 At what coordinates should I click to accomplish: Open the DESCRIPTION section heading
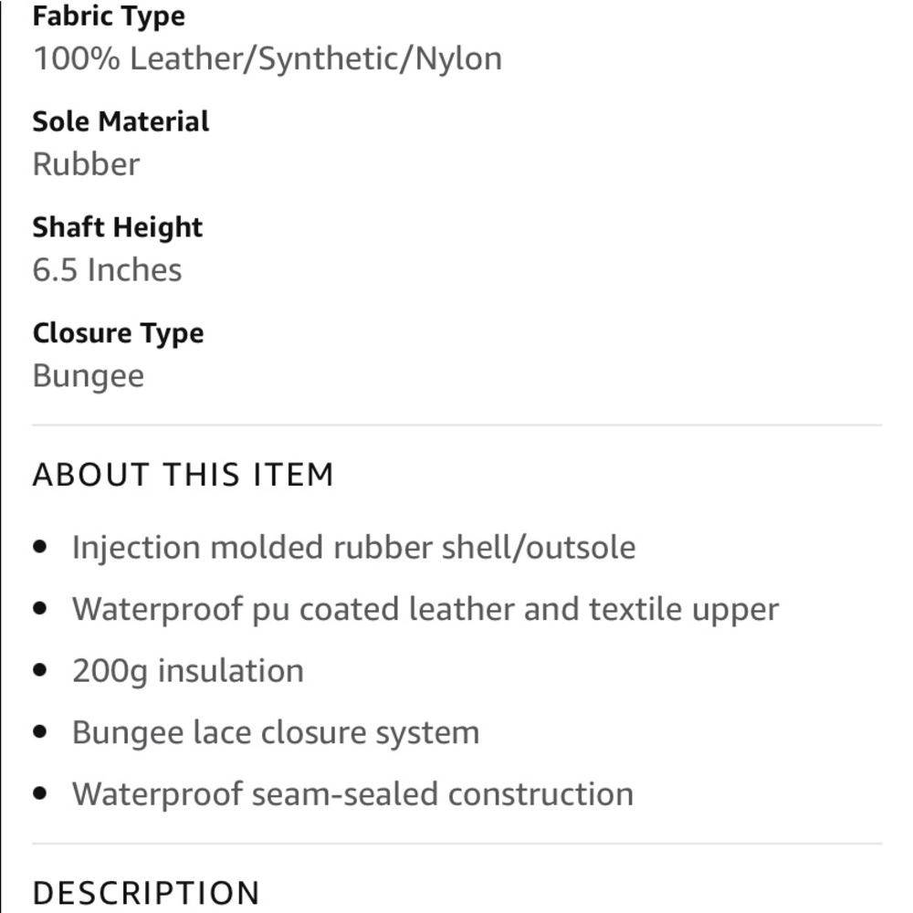(145, 892)
